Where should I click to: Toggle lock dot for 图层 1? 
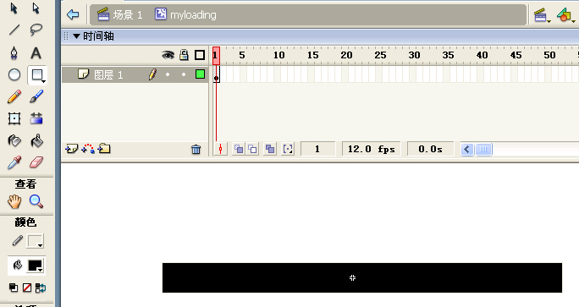click(184, 74)
